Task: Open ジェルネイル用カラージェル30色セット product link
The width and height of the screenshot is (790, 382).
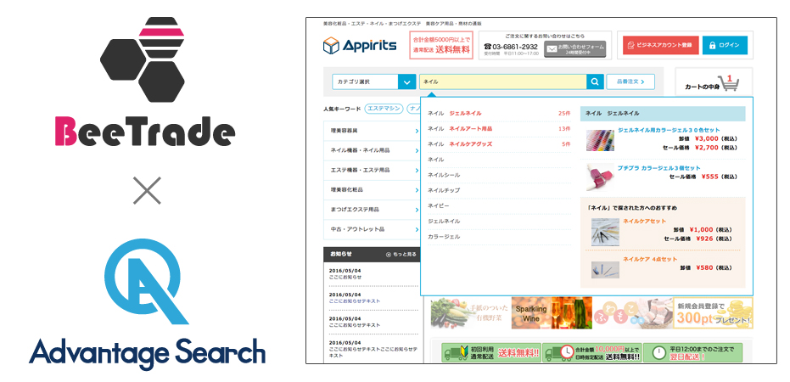Action: tap(669, 130)
